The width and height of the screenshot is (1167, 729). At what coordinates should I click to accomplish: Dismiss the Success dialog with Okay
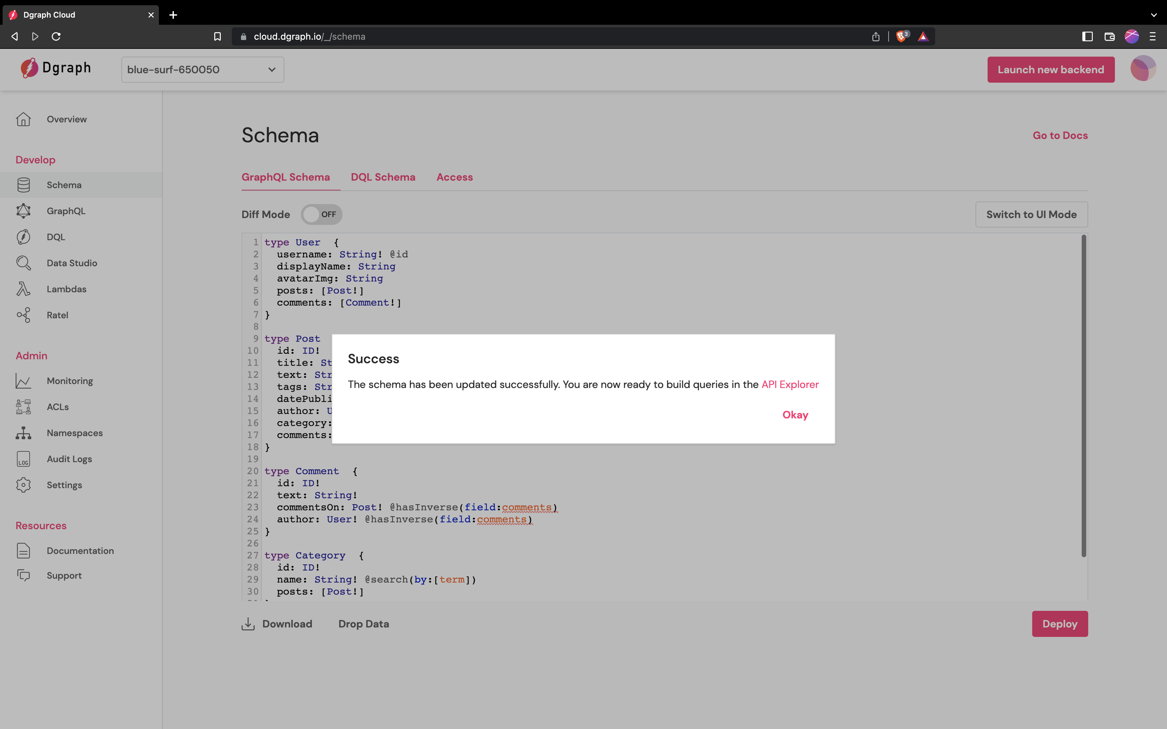point(795,415)
